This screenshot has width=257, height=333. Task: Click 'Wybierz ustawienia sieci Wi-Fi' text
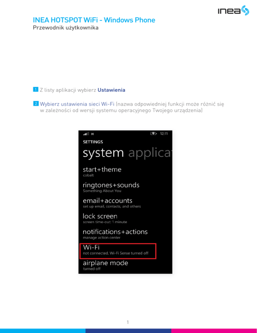(x=77, y=104)
